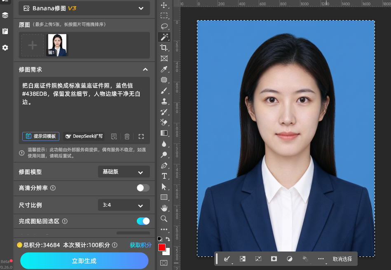Click the 获取积分 link
The image size is (391, 270).
(140, 245)
